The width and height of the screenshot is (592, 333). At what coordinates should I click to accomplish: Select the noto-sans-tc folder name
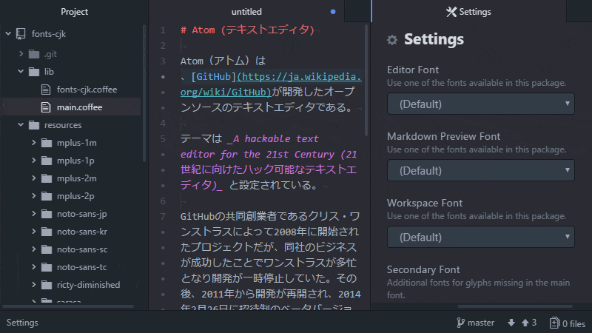click(82, 267)
